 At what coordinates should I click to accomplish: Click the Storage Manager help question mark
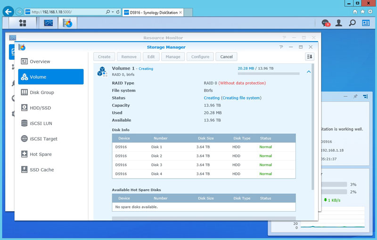[x=281, y=47]
